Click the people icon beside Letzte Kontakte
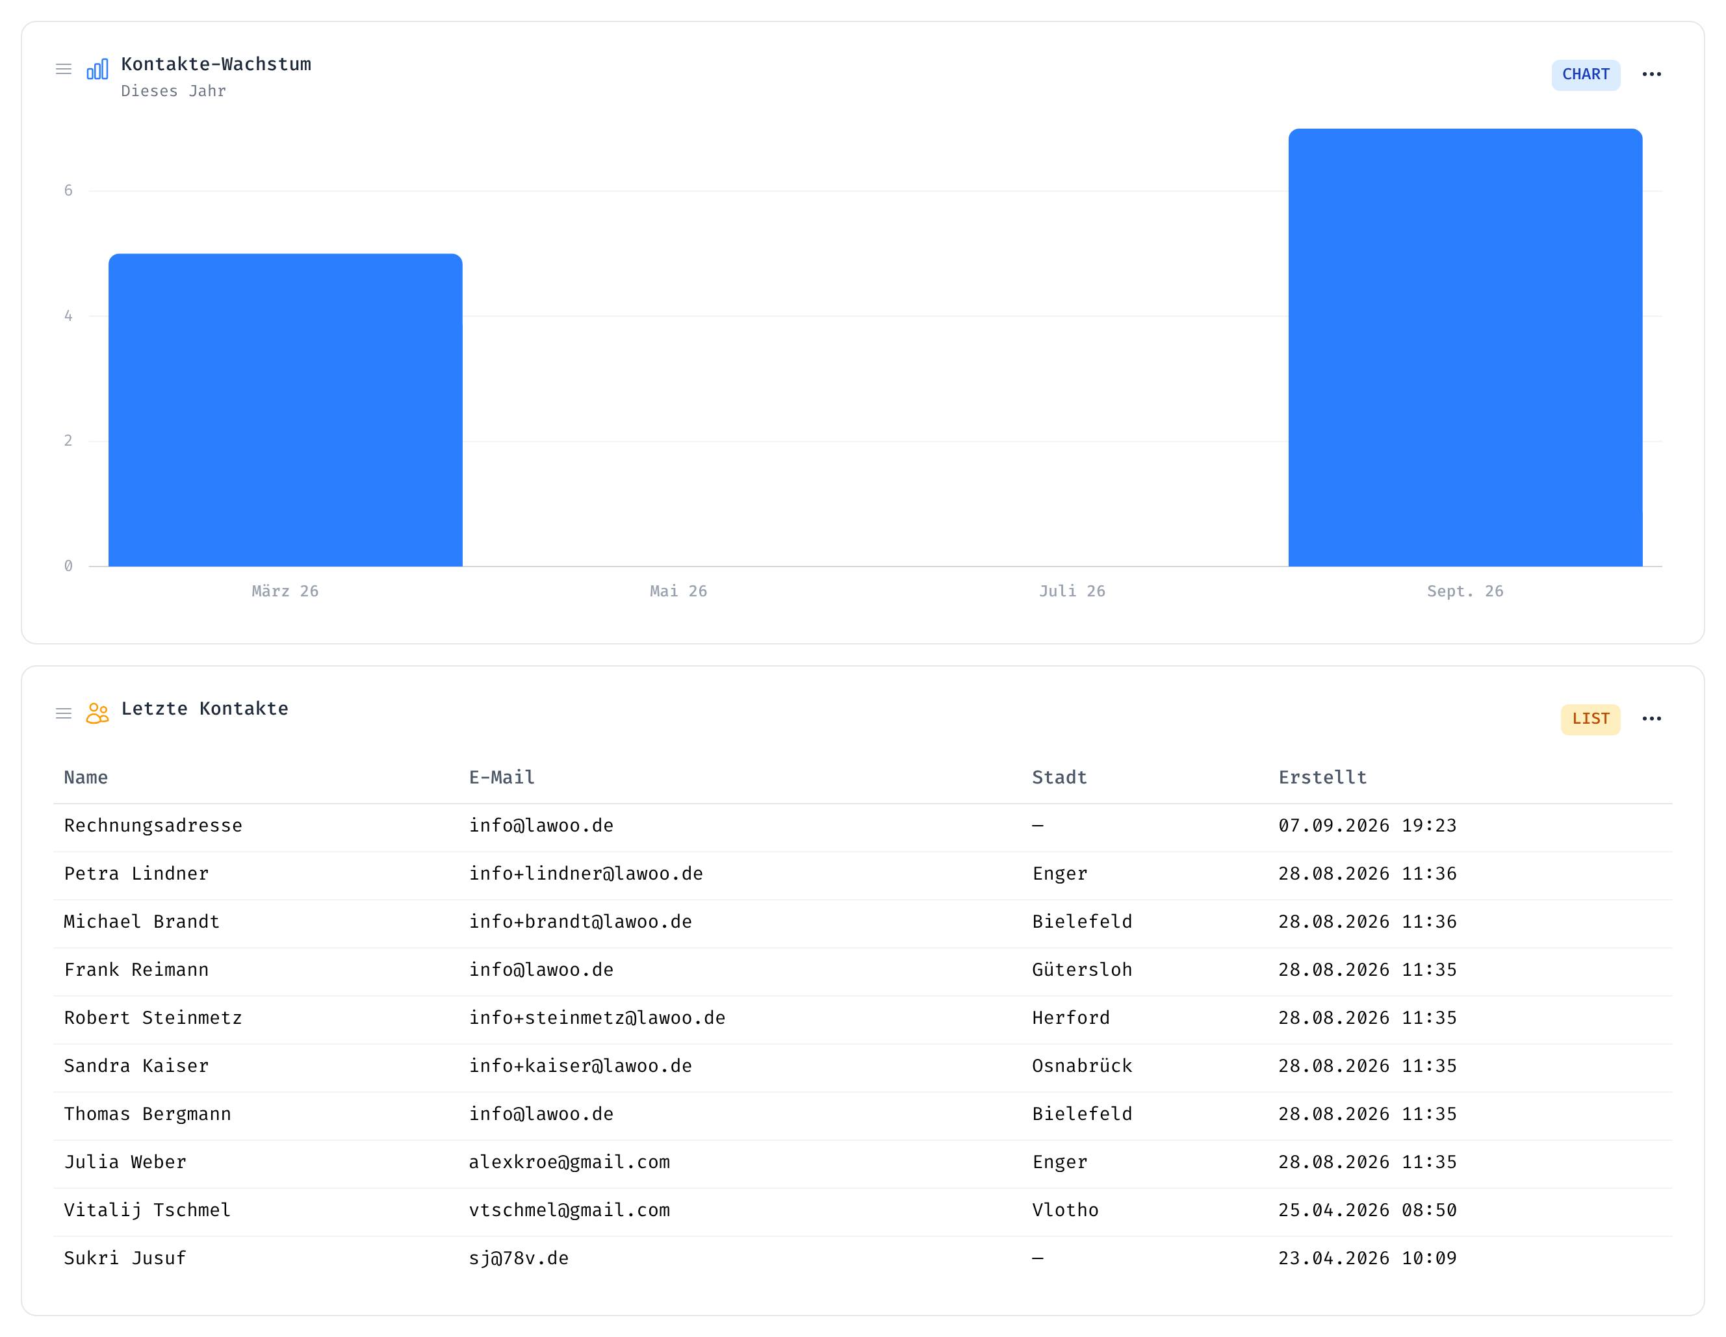1726x1337 pixels. click(x=97, y=715)
